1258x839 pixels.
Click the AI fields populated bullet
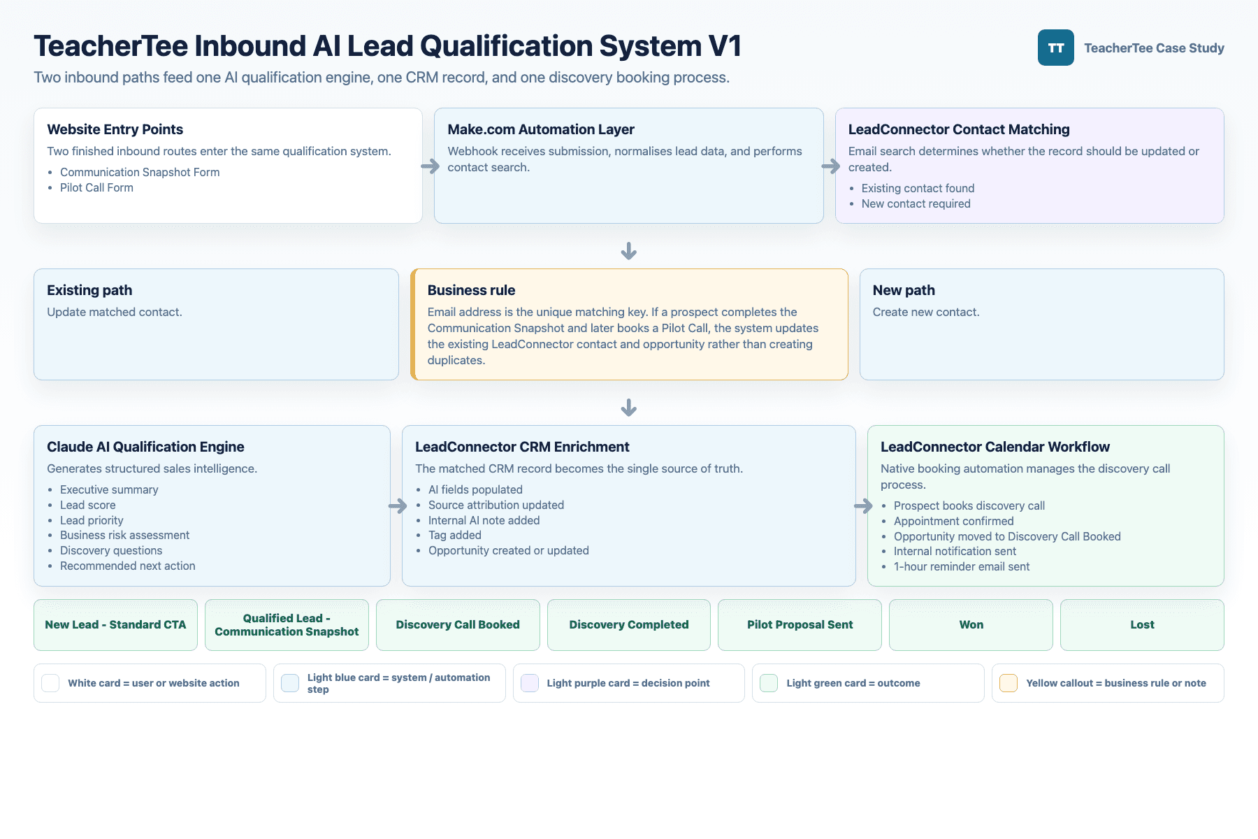pyautogui.click(x=475, y=489)
